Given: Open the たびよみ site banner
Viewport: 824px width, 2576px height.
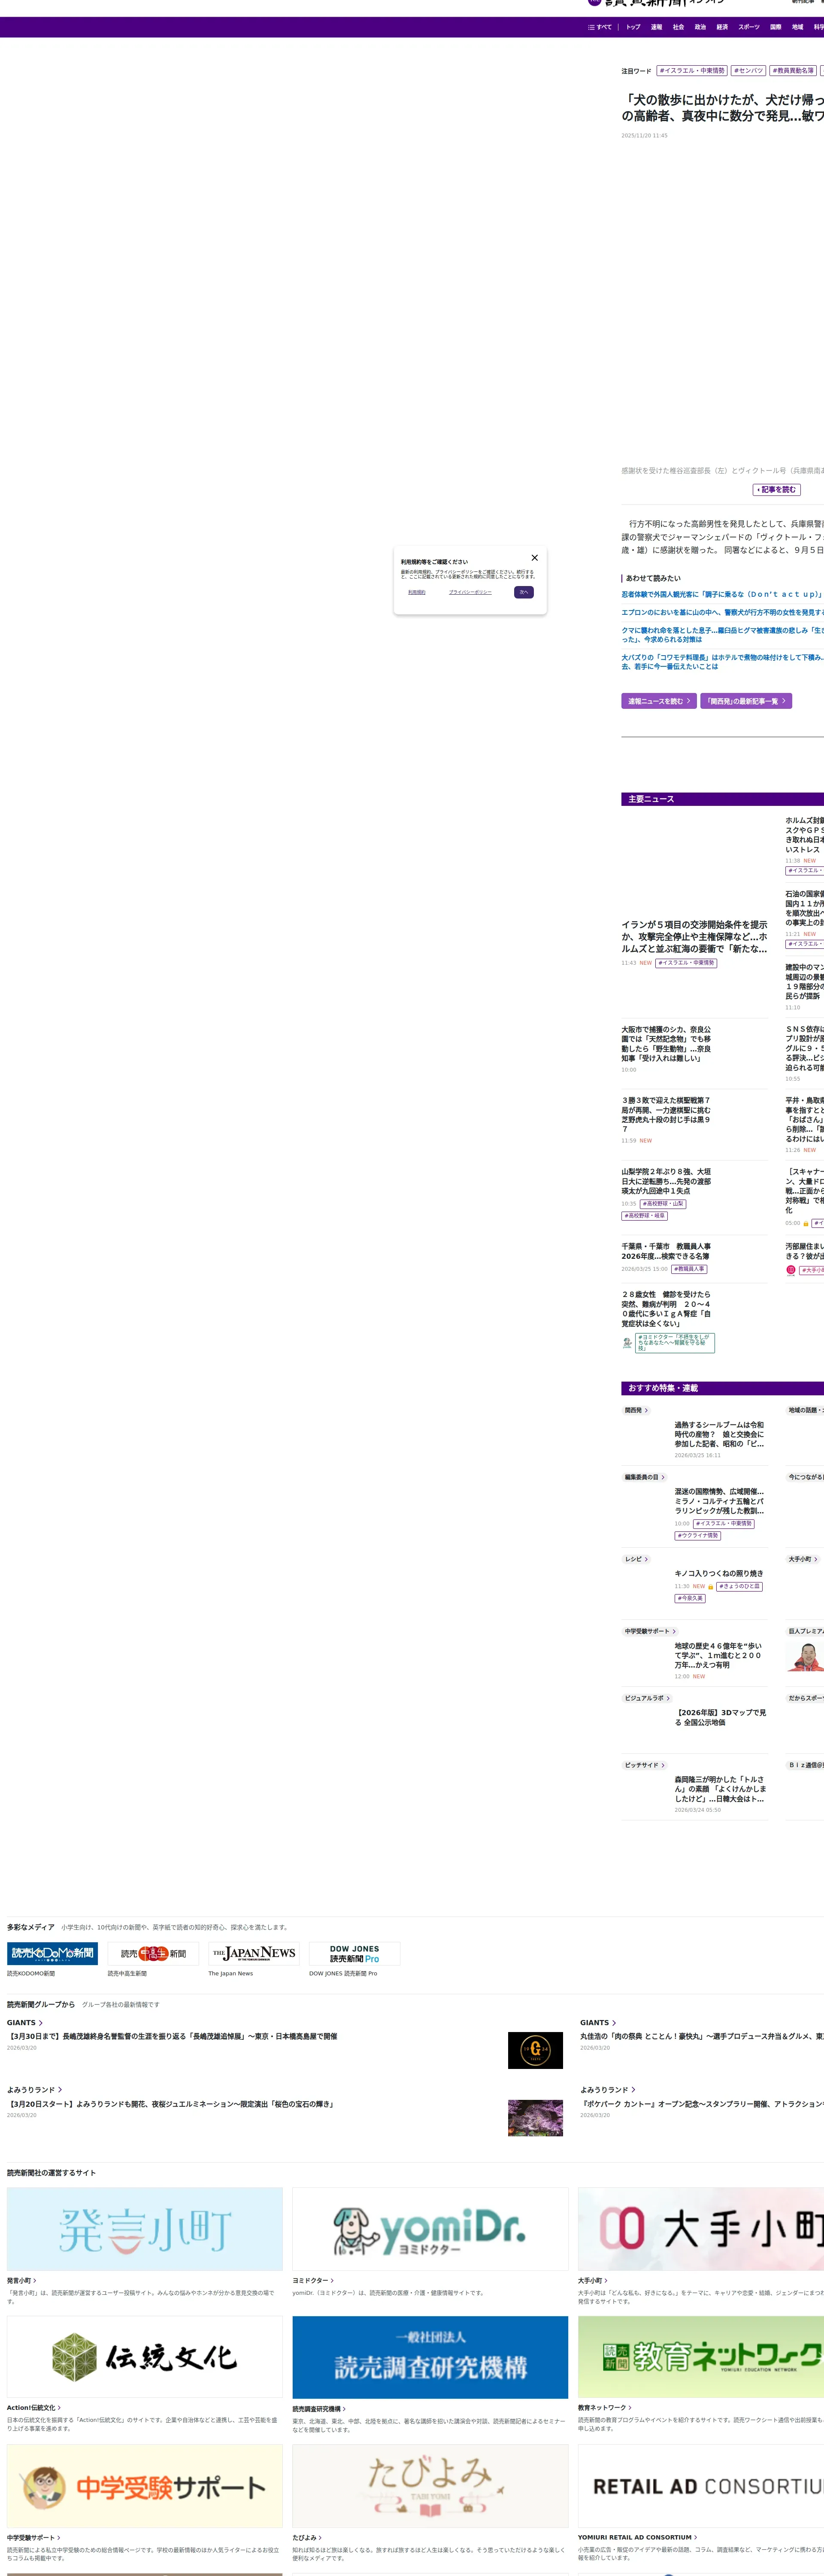Looking at the screenshot, I should coord(430,2486).
